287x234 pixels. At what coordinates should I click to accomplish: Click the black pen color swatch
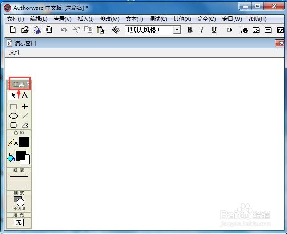(x=24, y=142)
